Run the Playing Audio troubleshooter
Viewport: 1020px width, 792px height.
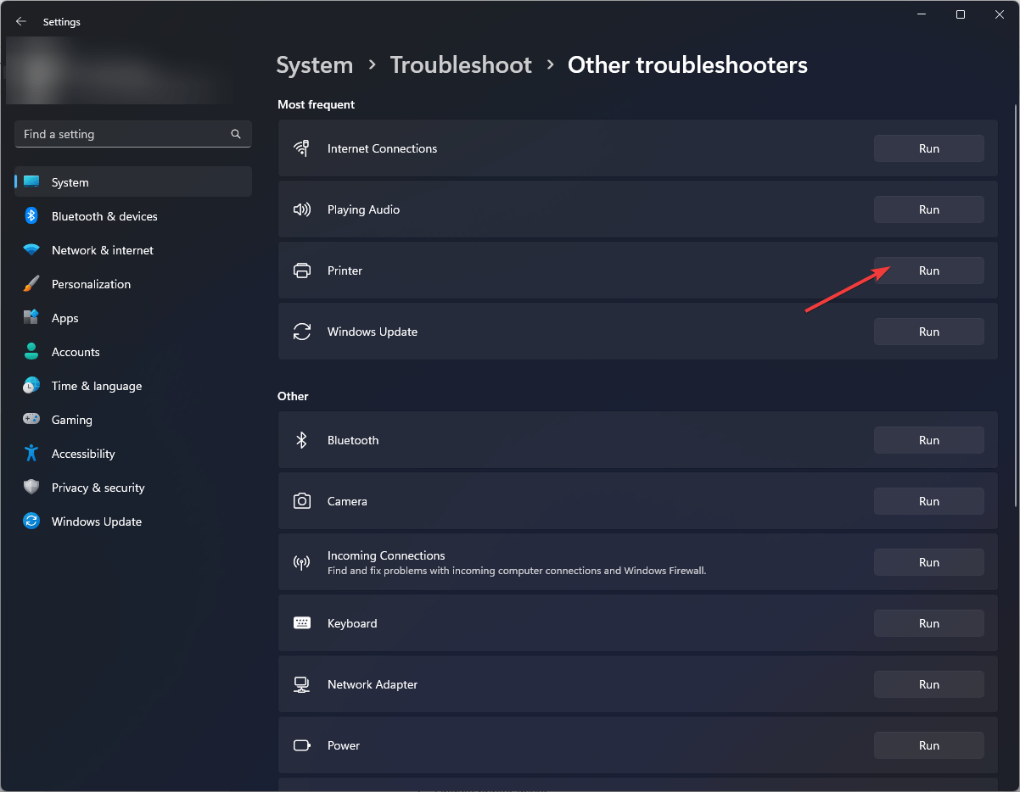click(929, 209)
